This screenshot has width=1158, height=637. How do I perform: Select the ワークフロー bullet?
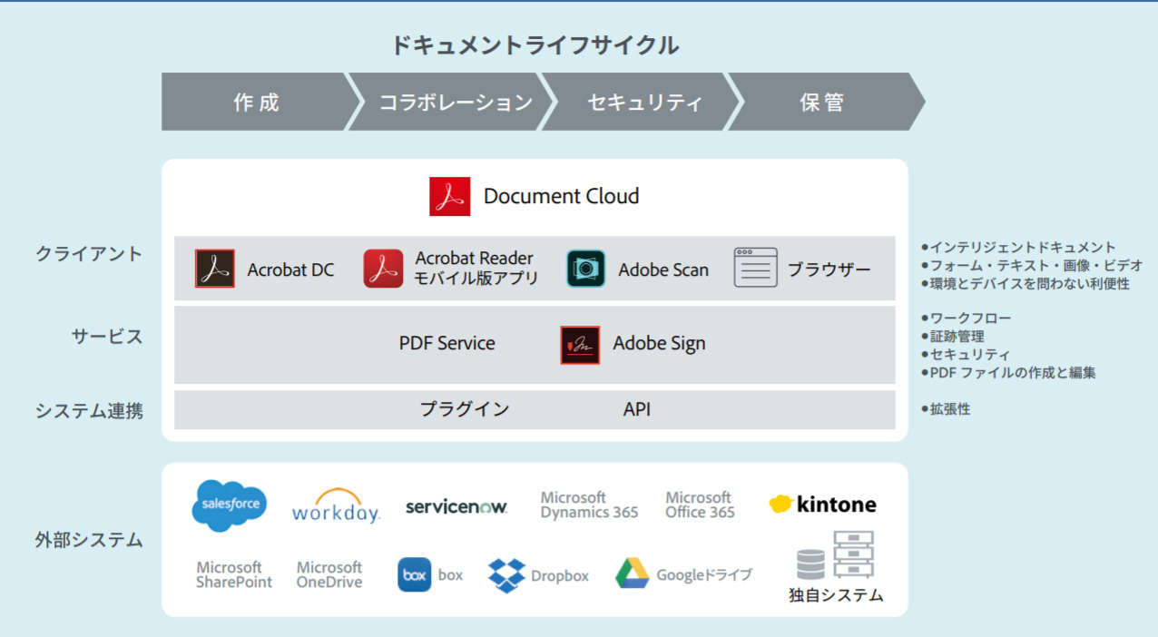click(966, 318)
